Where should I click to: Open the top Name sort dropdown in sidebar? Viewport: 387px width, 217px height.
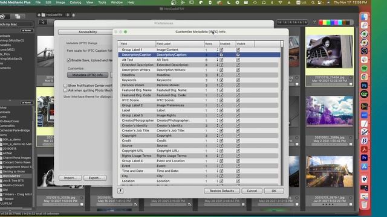click(27, 31)
